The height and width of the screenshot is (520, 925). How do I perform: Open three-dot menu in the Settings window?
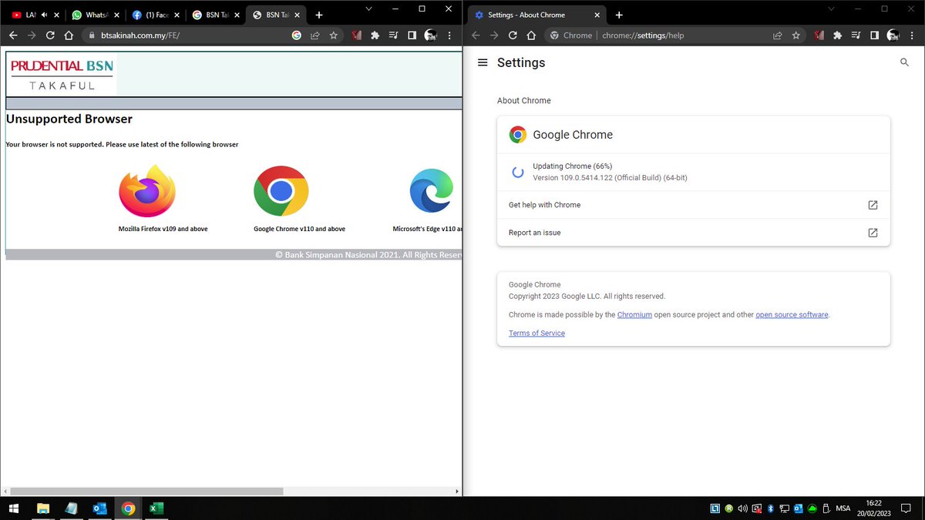click(912, 35)
